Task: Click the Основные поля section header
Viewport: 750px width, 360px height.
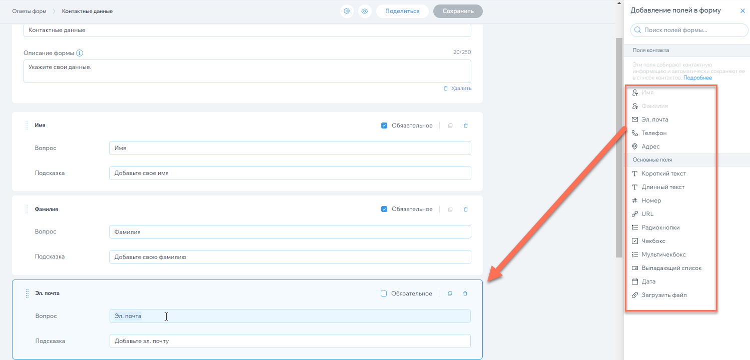Action: click(x=687, y=160)
